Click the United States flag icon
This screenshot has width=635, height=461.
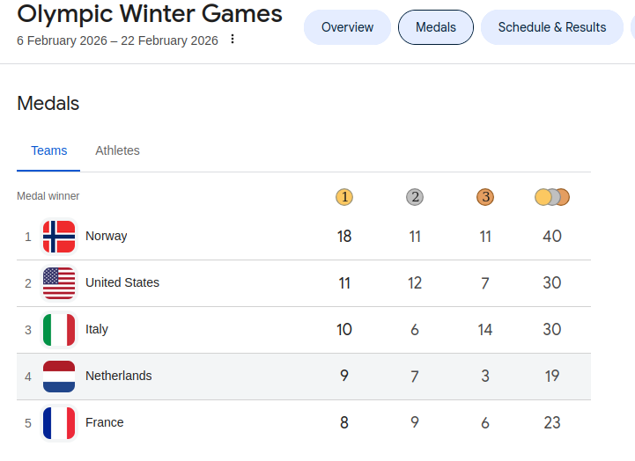pos(59,283)
